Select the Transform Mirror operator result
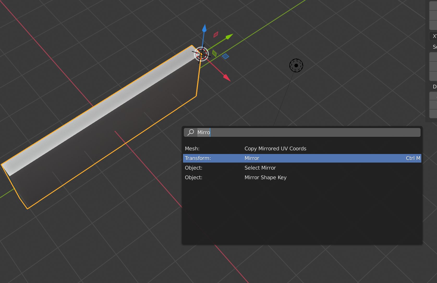The image size is (437, 283). tap(302, 158)
